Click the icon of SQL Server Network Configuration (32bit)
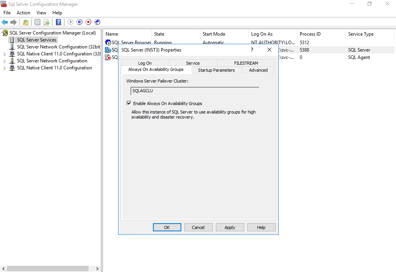 pyautogui.click(x=12, y=47)
